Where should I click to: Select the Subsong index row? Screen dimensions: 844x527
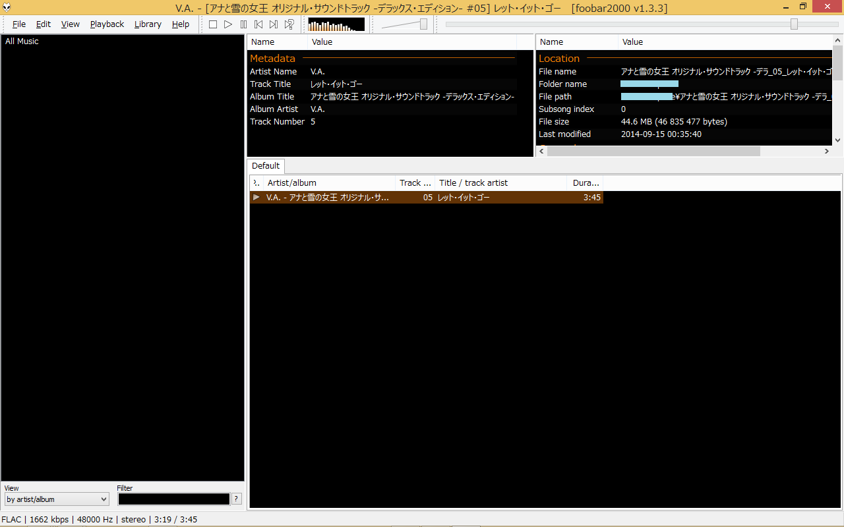click(684, 109)
